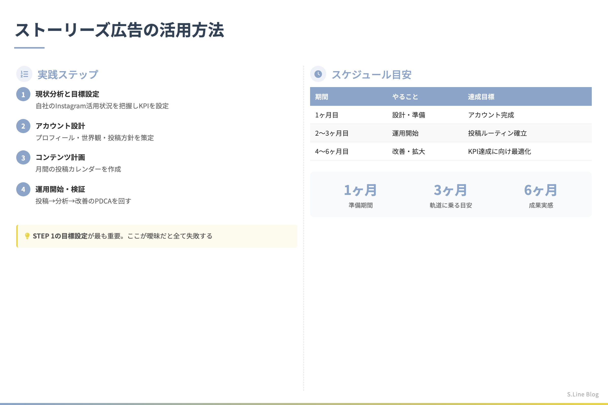Click the description 自社のInstagram活用状況を把握しKPIを設定
Screen dimensions: 608x405
click(x=102, y=106)
